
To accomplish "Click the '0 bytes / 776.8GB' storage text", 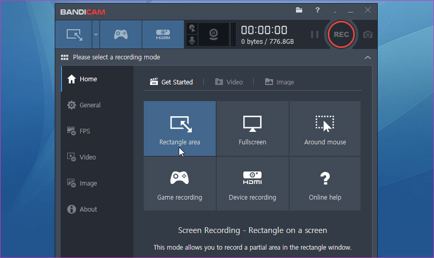I will pos(267,42).
